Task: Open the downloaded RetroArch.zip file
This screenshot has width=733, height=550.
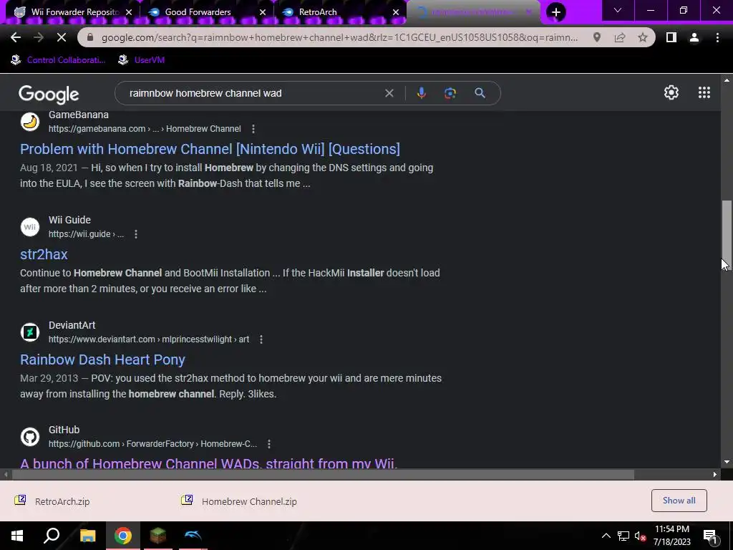Action: (x=52, y=501)
